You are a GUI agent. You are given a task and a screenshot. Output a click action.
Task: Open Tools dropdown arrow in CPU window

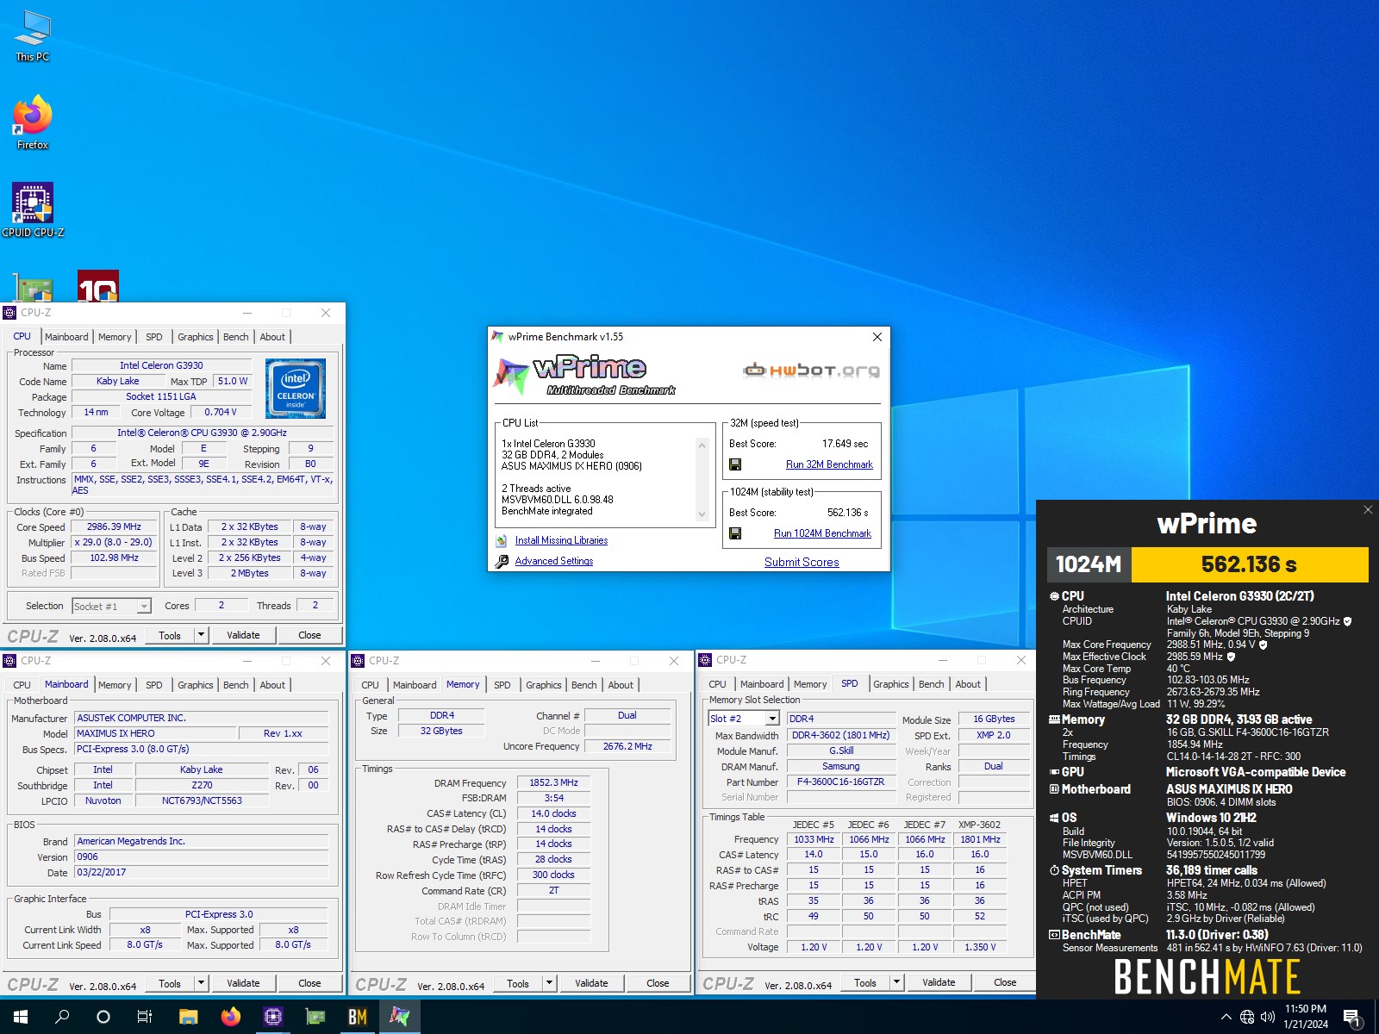202,635
